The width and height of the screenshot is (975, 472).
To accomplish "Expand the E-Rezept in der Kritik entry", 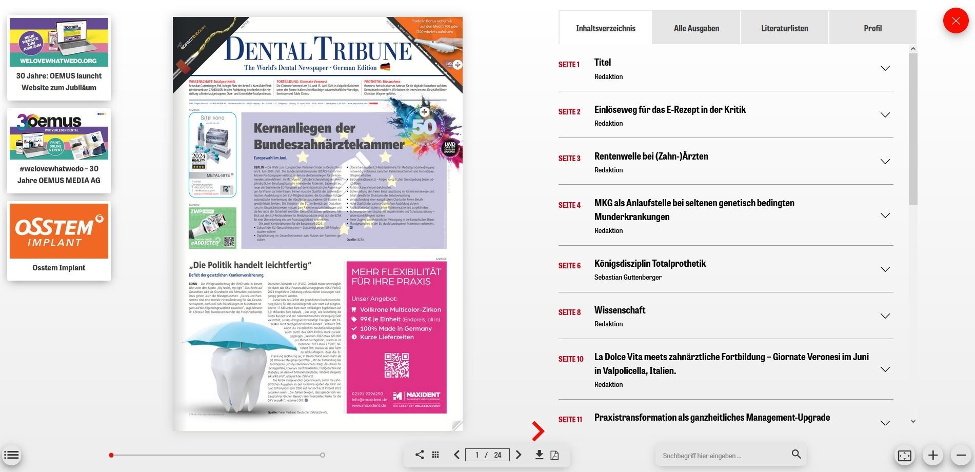I will click(x=885, y=115).
